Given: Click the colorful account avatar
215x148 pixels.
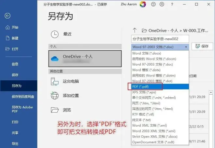Looking at the screenshot, I should point(143,4).
